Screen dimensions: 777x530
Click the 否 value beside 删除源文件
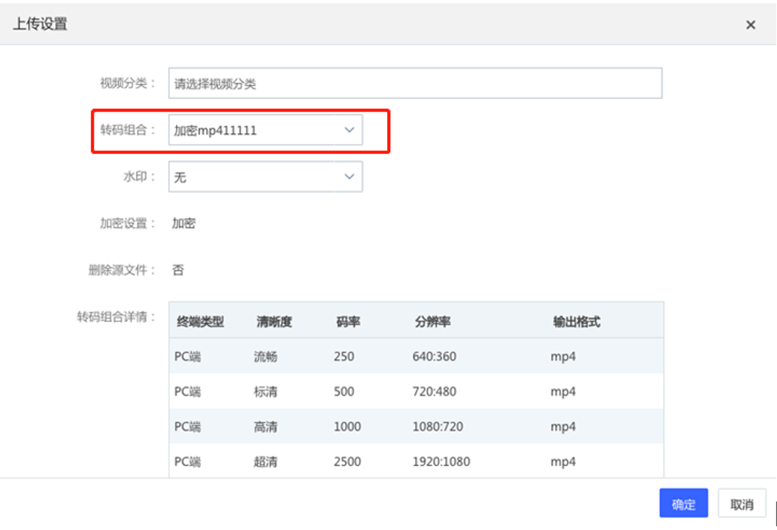(x=178, y=270)
